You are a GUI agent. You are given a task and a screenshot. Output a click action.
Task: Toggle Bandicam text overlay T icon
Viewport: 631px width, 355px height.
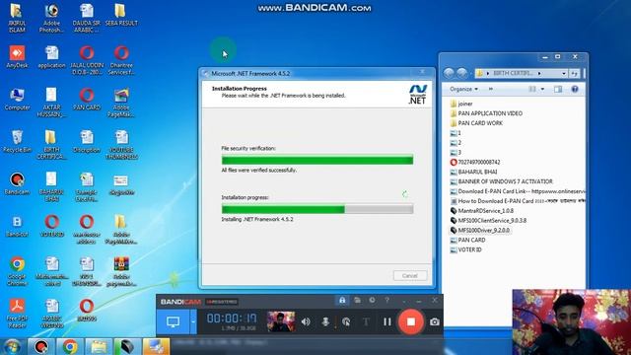[x=366, y=321]
